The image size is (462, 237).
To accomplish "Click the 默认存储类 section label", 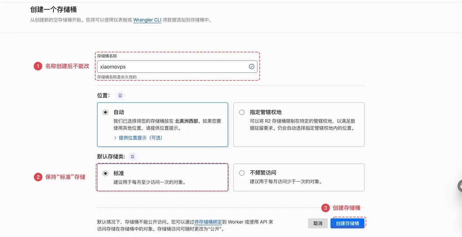I will pyautogui.click(x=111, y=157).
